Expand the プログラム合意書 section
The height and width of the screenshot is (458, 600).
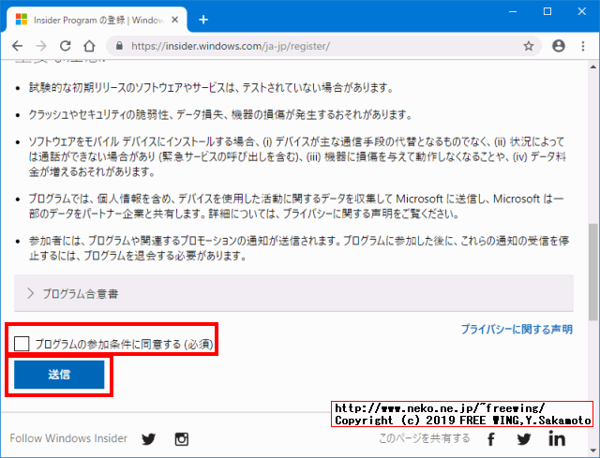tap(293, 293)
